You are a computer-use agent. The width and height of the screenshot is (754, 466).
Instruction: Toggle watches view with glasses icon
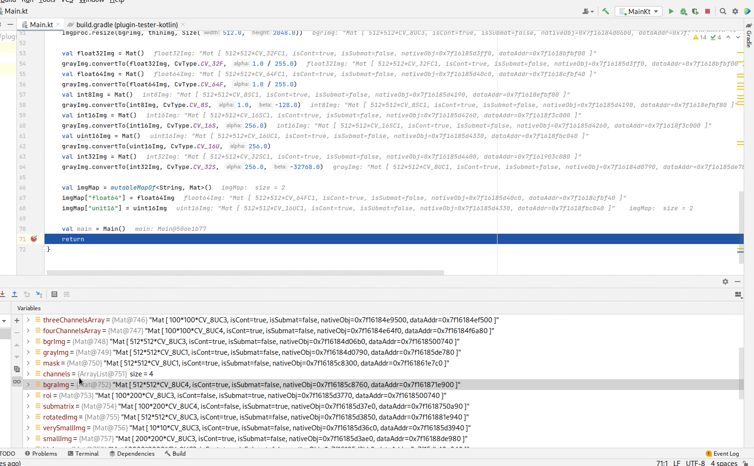pyautogui.click(x=17, y=382)
